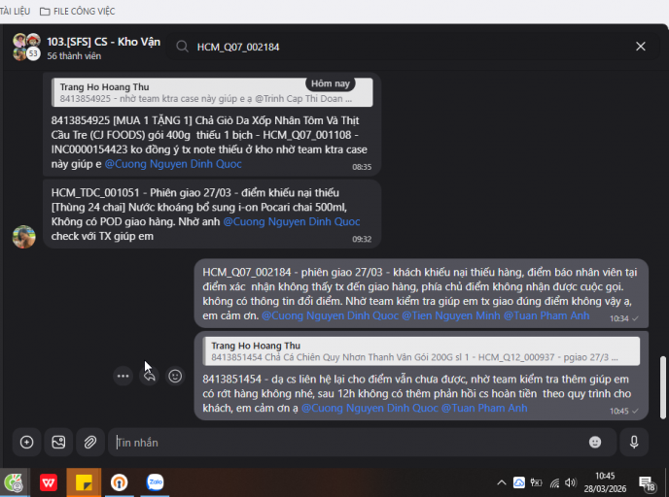The height and width of the screenshot is (497, 669).
Task: Click the group title 103.[SFS] CS - Kho Vận
Action: (x=104, y=42)
